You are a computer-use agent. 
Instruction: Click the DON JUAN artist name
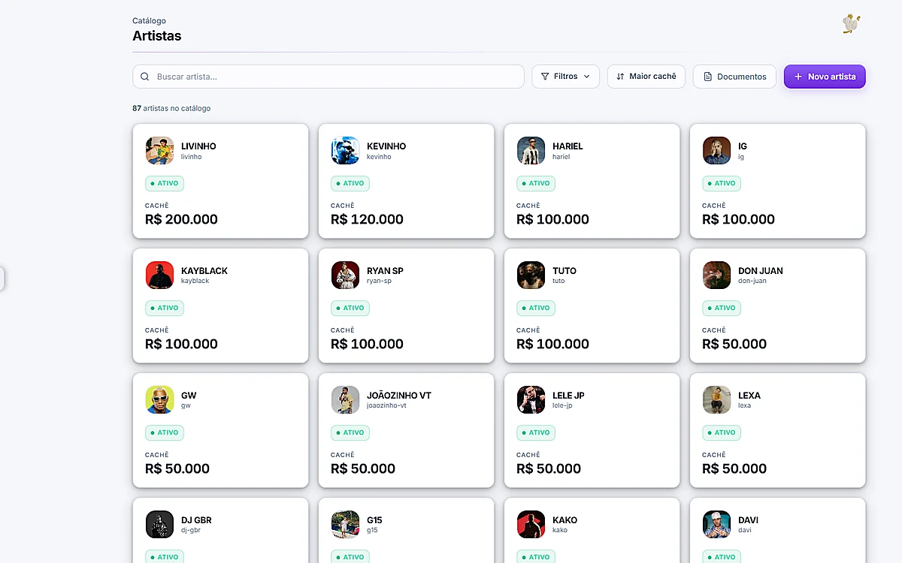pyautogui.click(x=761, y=271)
